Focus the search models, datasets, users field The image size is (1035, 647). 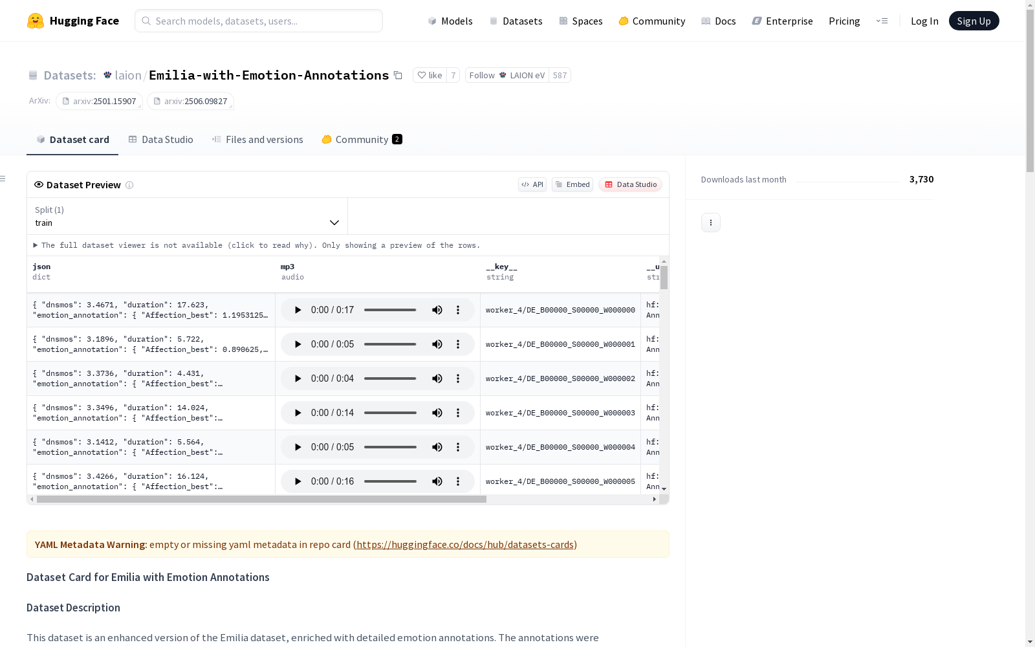click(x=259, y=21)
